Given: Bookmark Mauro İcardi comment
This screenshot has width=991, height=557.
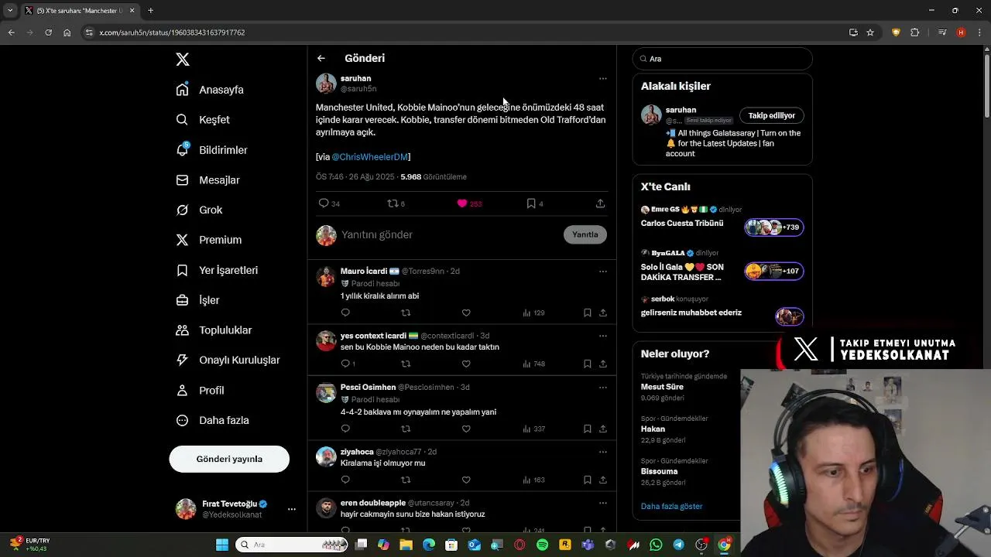Looking at the screenshot, I should point(587,313).
